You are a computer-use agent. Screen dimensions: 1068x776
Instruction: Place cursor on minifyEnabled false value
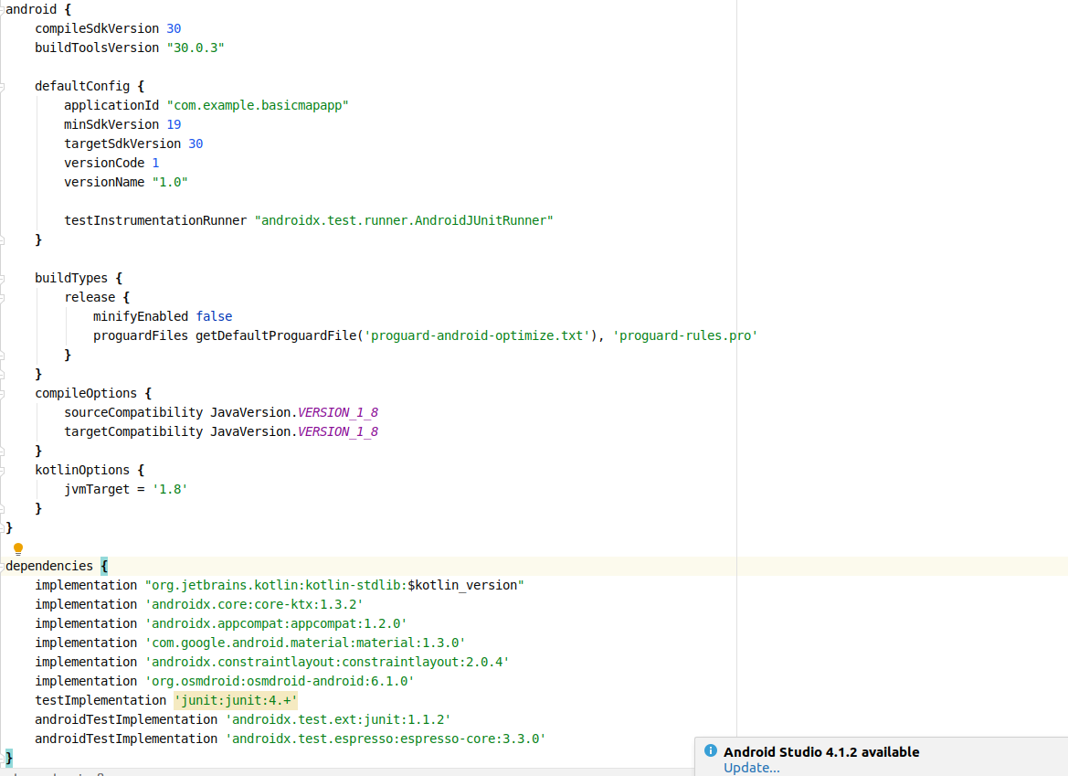(x=214, y=316)
